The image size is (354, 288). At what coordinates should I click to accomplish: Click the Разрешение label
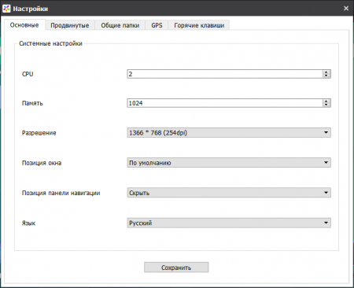39,133
